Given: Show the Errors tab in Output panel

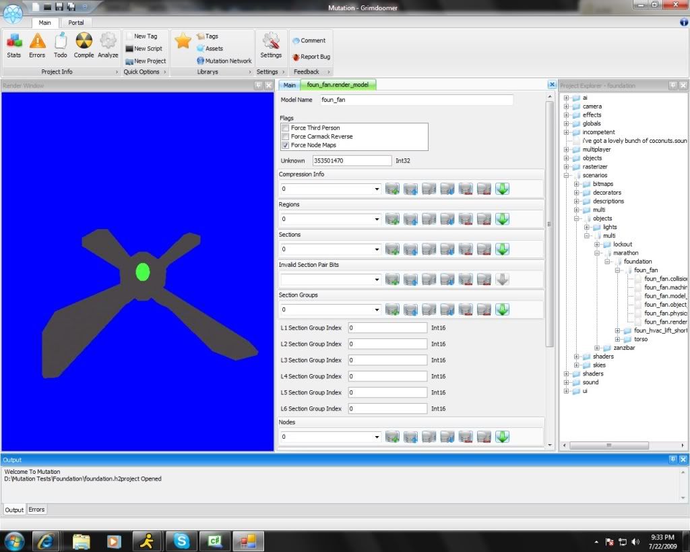Looking at the screenshot, I should coord(36,510).
